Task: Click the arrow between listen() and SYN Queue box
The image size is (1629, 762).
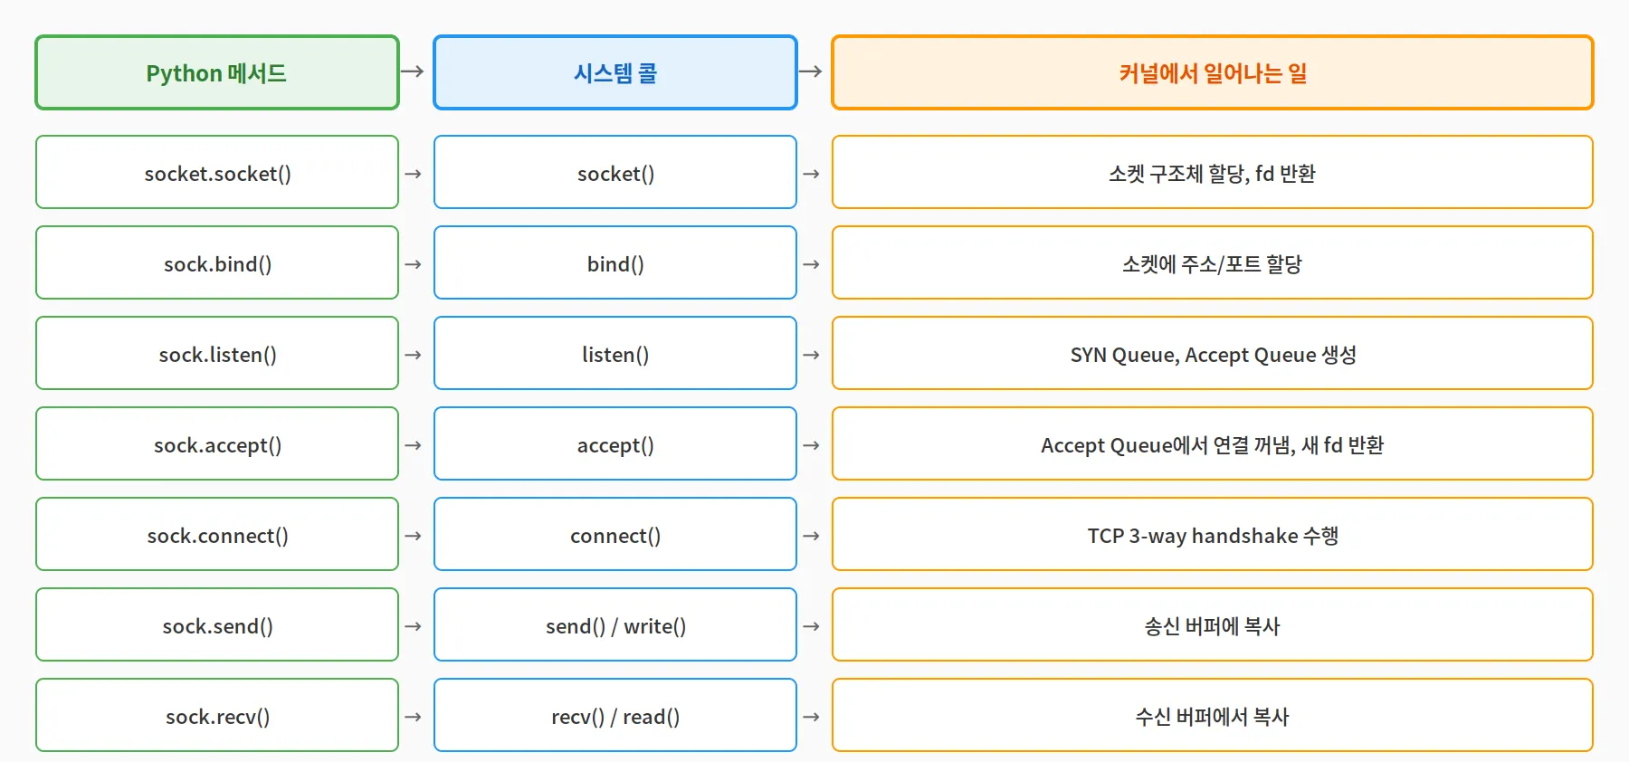Action: click(811, 355)
